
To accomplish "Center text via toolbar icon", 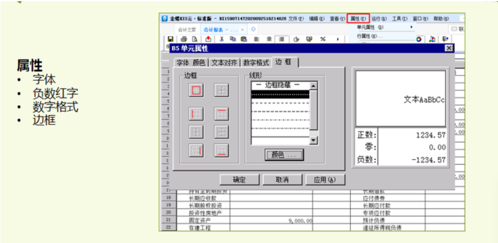I will (x=269, y=39).
